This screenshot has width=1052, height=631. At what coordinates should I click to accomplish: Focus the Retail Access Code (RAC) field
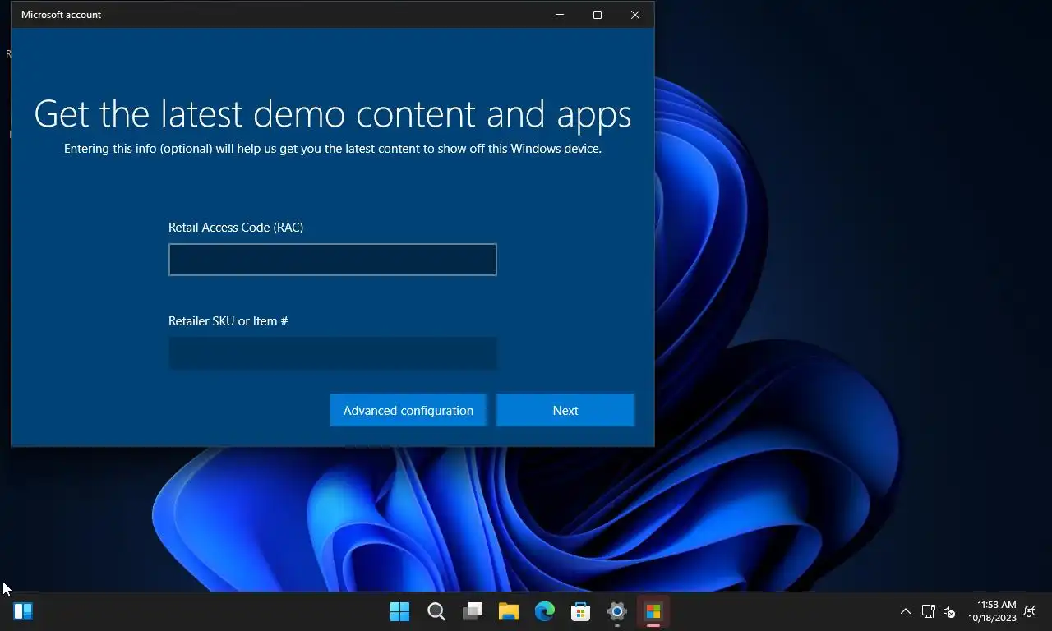[332, 260]
